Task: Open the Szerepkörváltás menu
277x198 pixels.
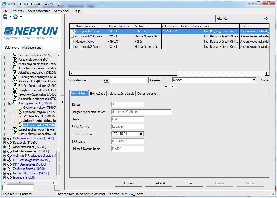Action: pos(39,11)
